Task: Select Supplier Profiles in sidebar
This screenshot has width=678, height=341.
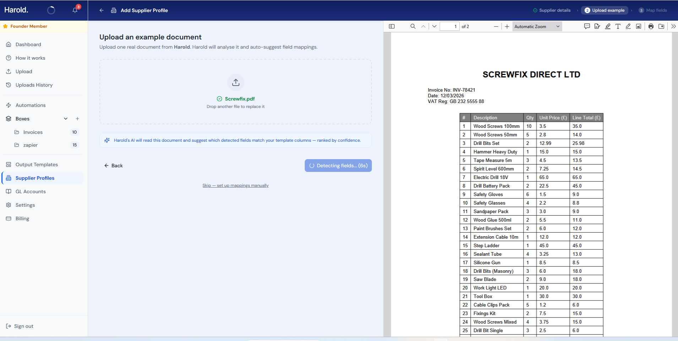Action: (x=43, y=178)
